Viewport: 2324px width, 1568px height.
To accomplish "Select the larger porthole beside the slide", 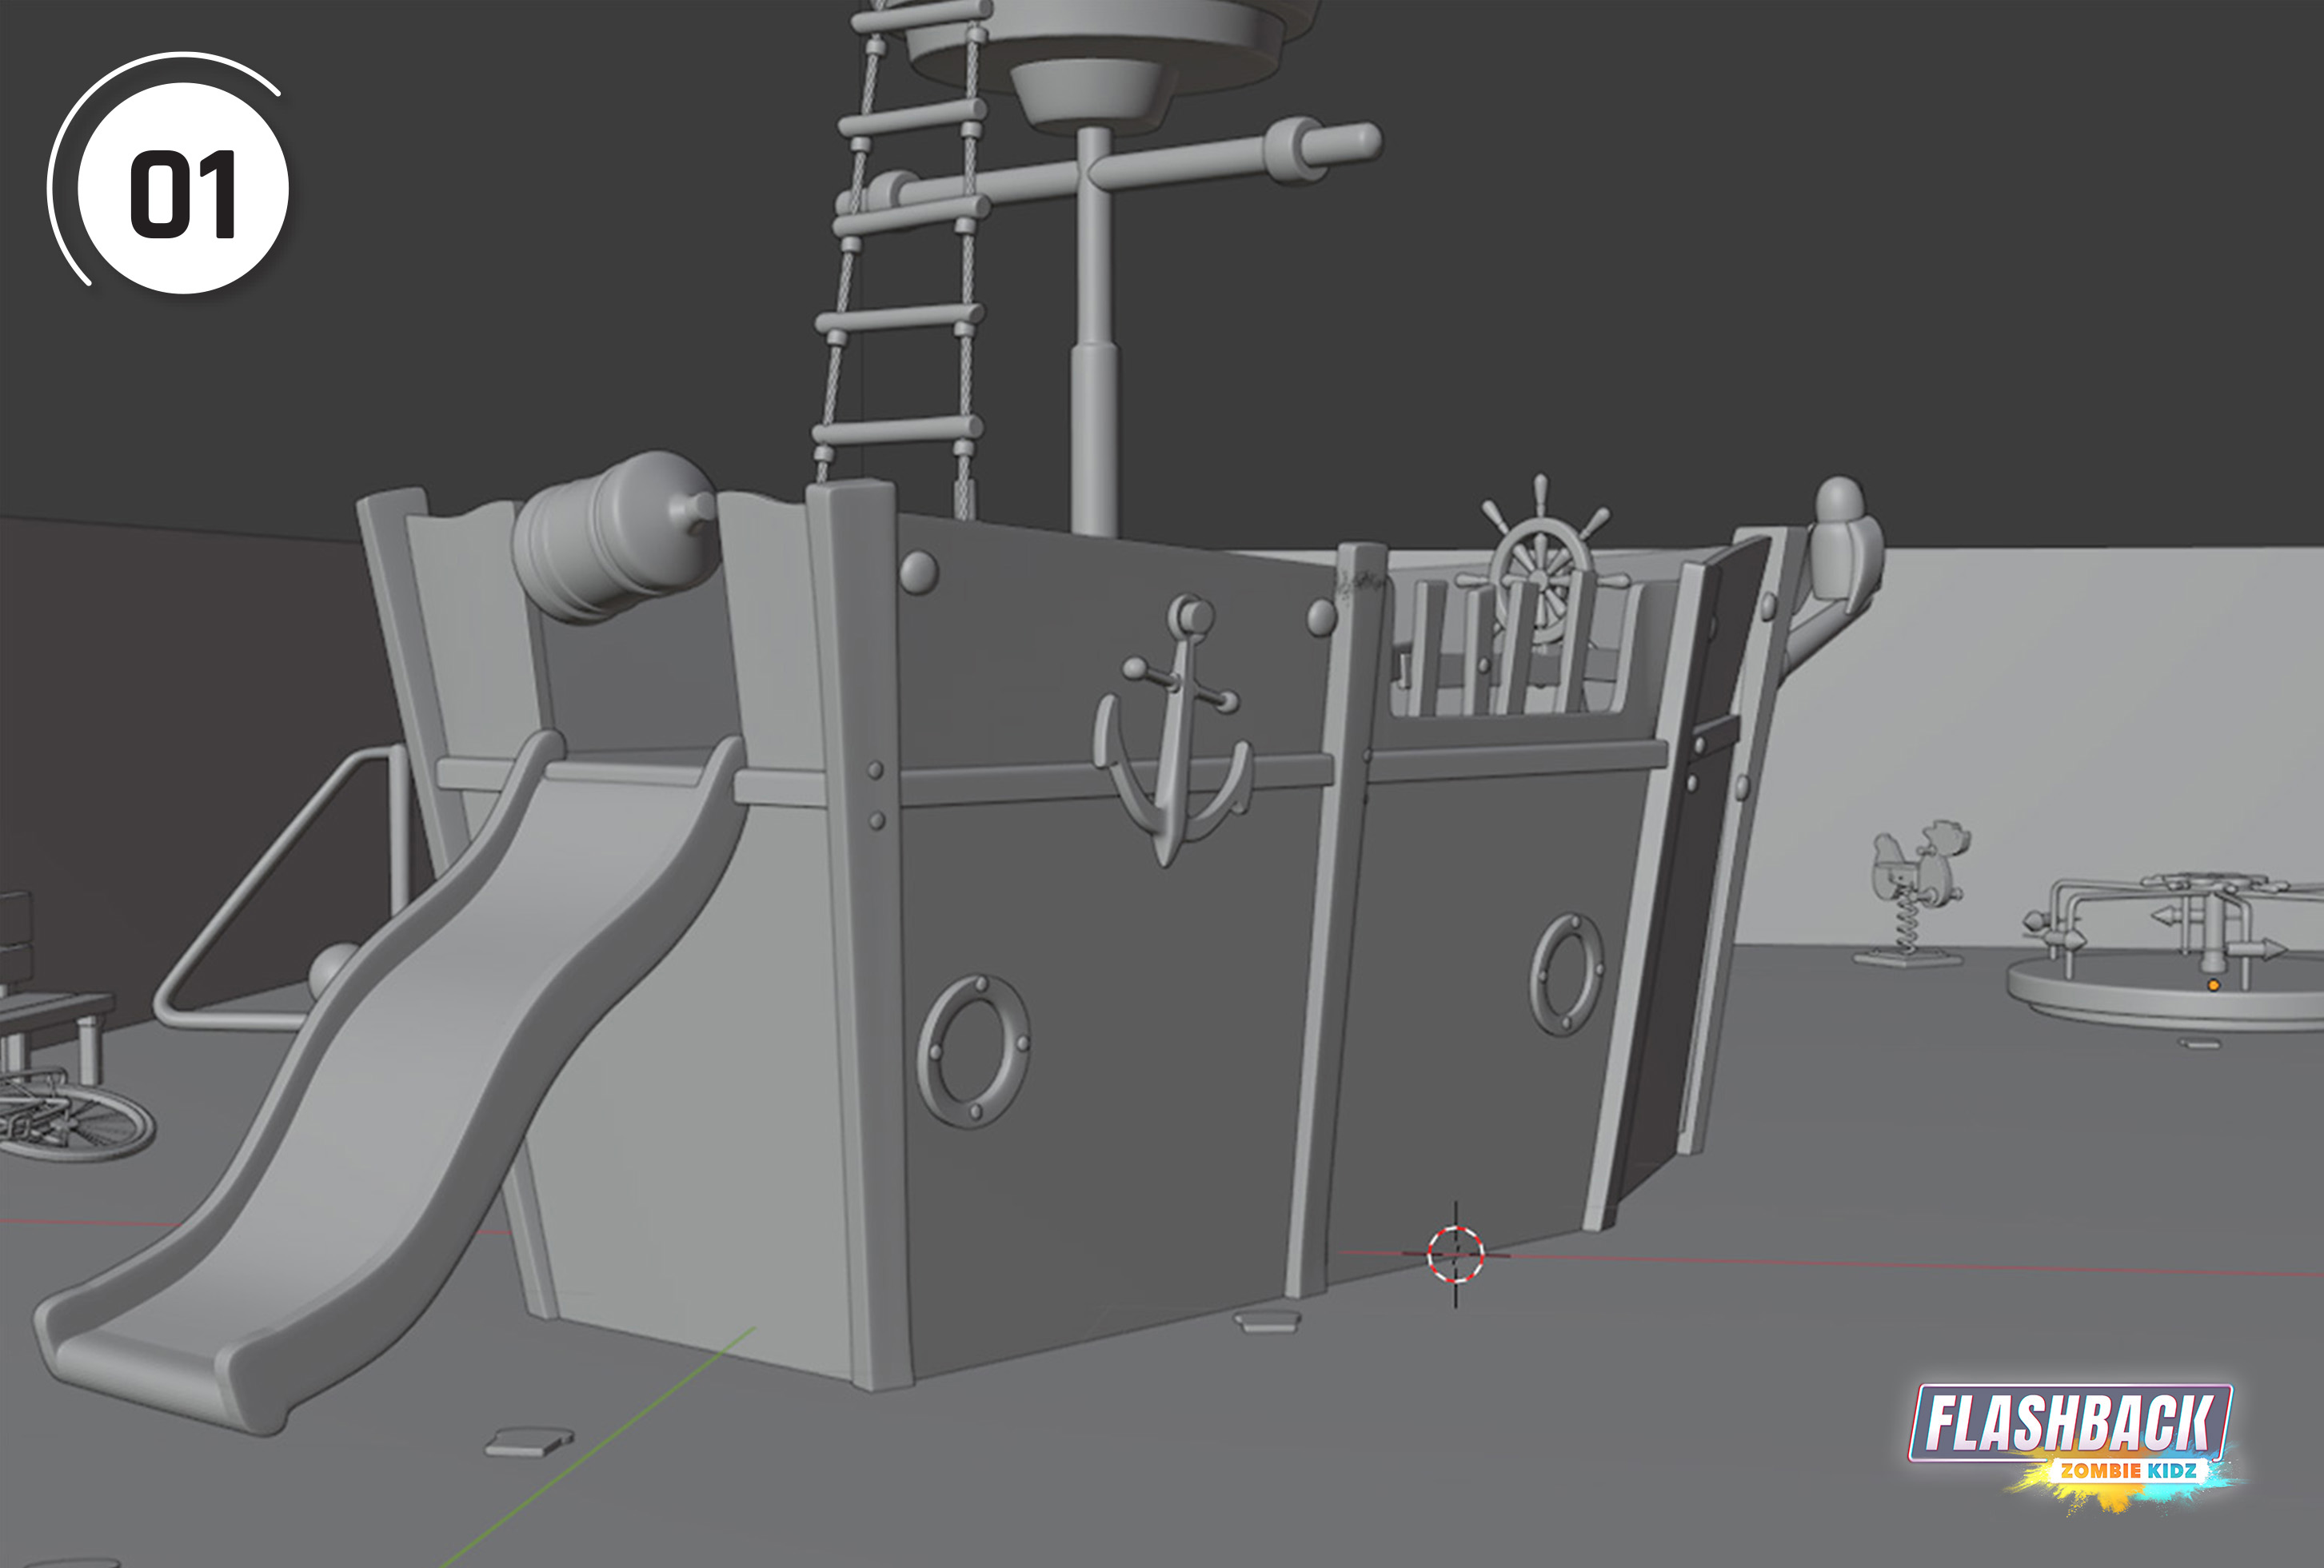I will pyautogui.click(x=973, y=1052).
